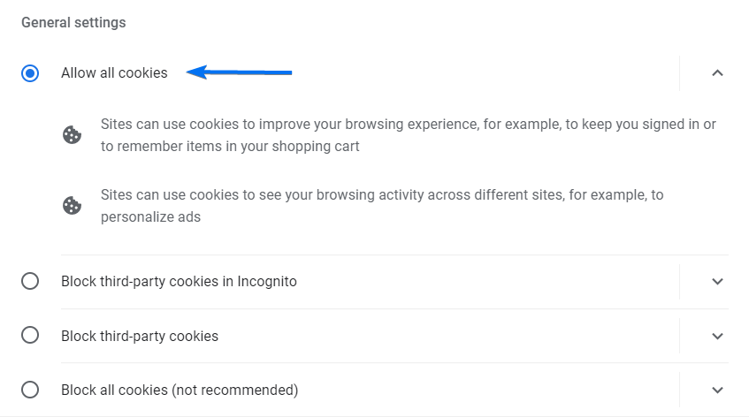Viewport: 749px width, 417px height.
Task: Enable the Block all cookies radio button
Action: point(30,390)
